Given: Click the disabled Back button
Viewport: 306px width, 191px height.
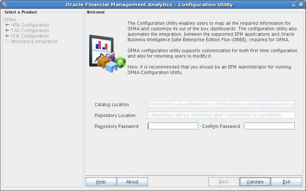Looking at the screenshot, I should tap(224, 182).
